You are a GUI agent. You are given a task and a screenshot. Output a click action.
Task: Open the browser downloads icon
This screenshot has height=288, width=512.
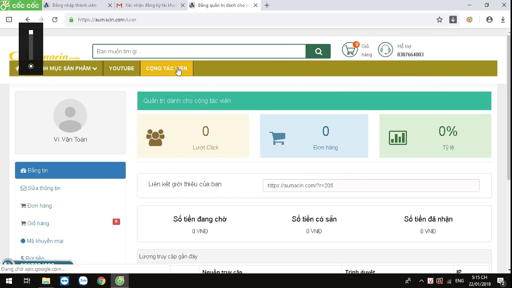503,20
